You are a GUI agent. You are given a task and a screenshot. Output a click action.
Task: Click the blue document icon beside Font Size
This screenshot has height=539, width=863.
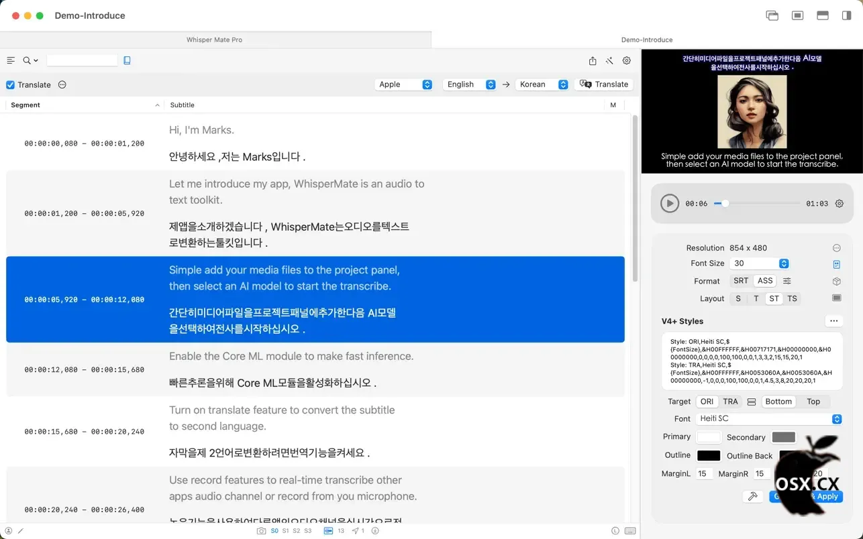coord(837,264)
